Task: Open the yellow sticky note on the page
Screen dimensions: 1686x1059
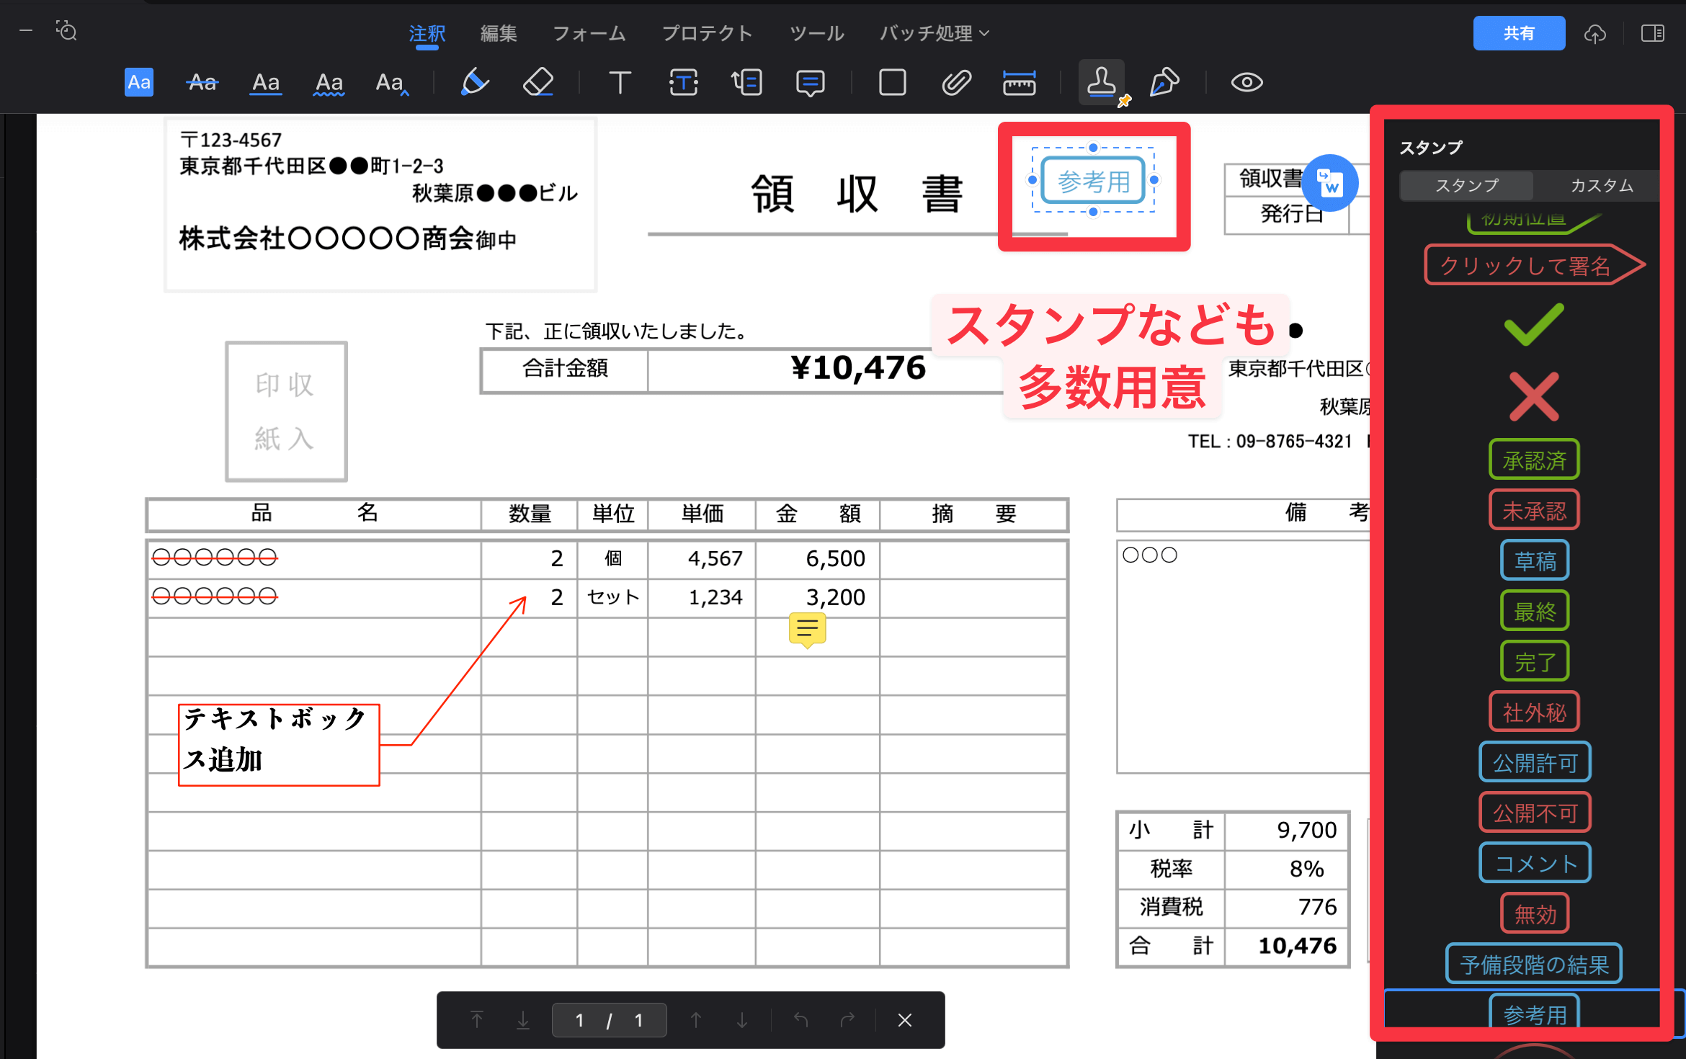Action: click(x=807, y=630)
